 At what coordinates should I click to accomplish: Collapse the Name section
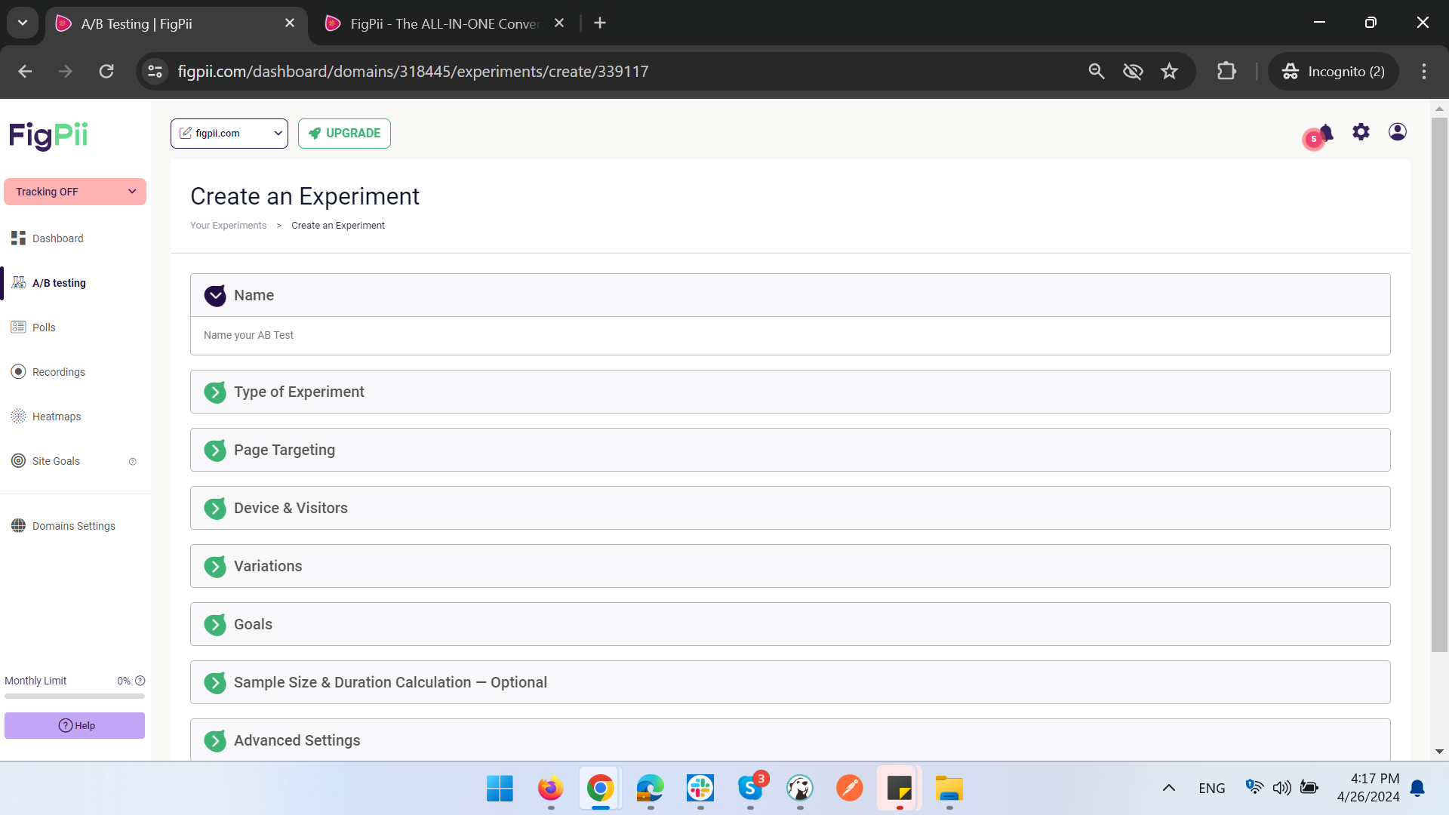pyautogui.click(x=215, y=296)
